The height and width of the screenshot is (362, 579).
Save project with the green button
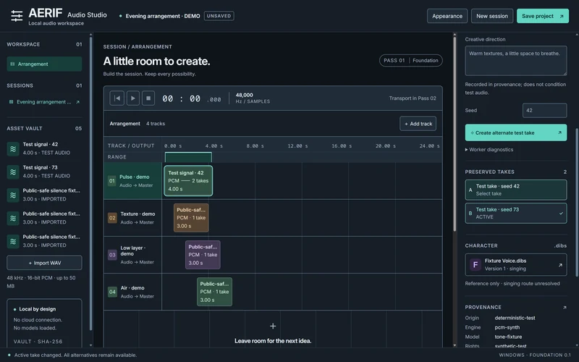(542, 16)
